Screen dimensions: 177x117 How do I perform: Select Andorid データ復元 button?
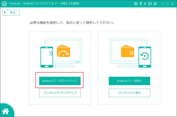point(130,81)
